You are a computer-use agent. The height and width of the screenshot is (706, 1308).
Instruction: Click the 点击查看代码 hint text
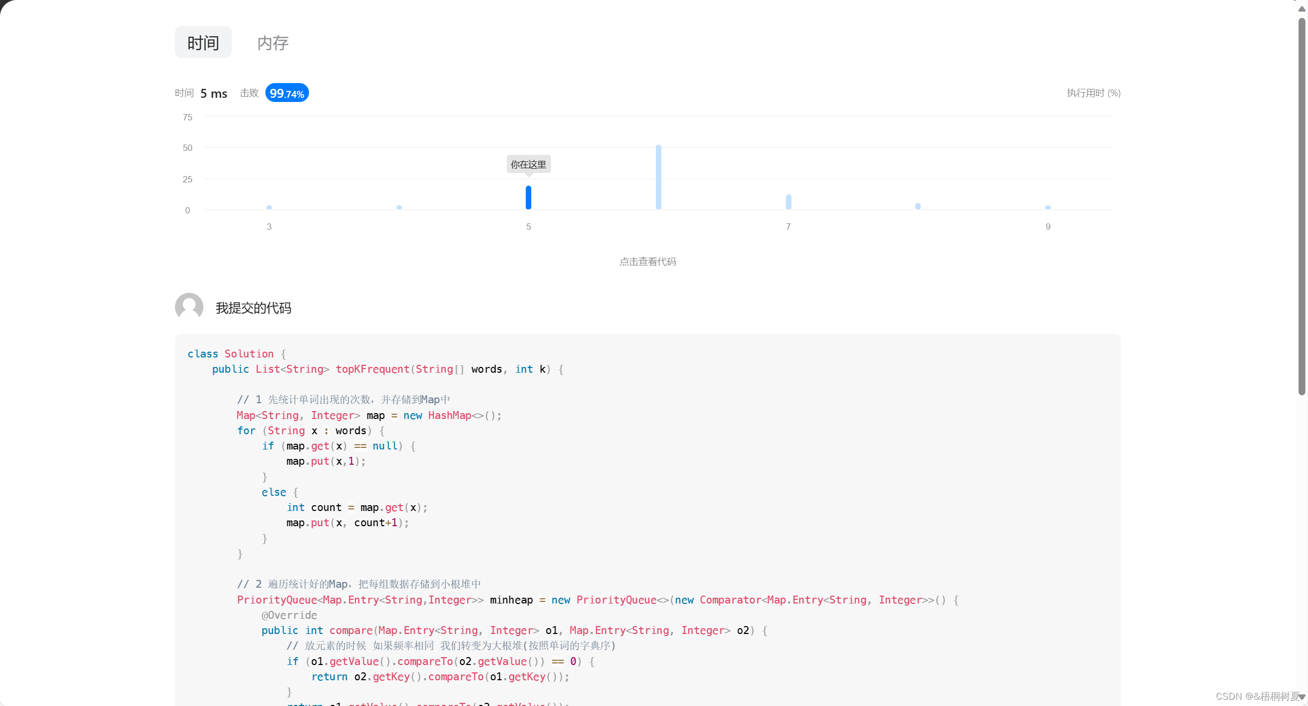pyautogui.click(x=647, y=262)
